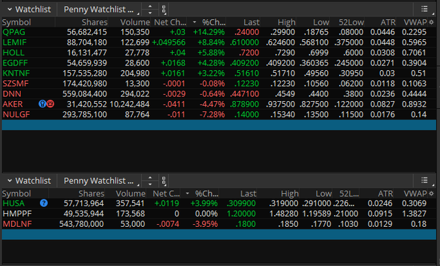Click QPAG's +14.29% change cell
Screen dimensions: 440x266
tap(209, 32)
